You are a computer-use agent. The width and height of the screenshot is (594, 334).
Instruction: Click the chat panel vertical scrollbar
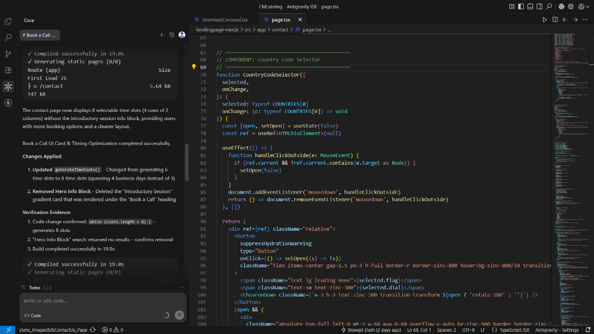click(186, 162)
